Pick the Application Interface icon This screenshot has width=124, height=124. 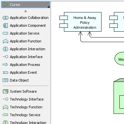coord(6,57)
